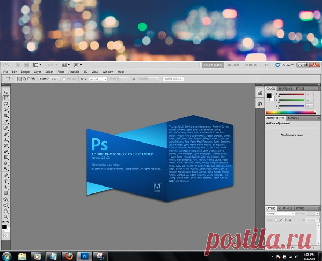Switch to the Channels tab

[x=286, y=208]
